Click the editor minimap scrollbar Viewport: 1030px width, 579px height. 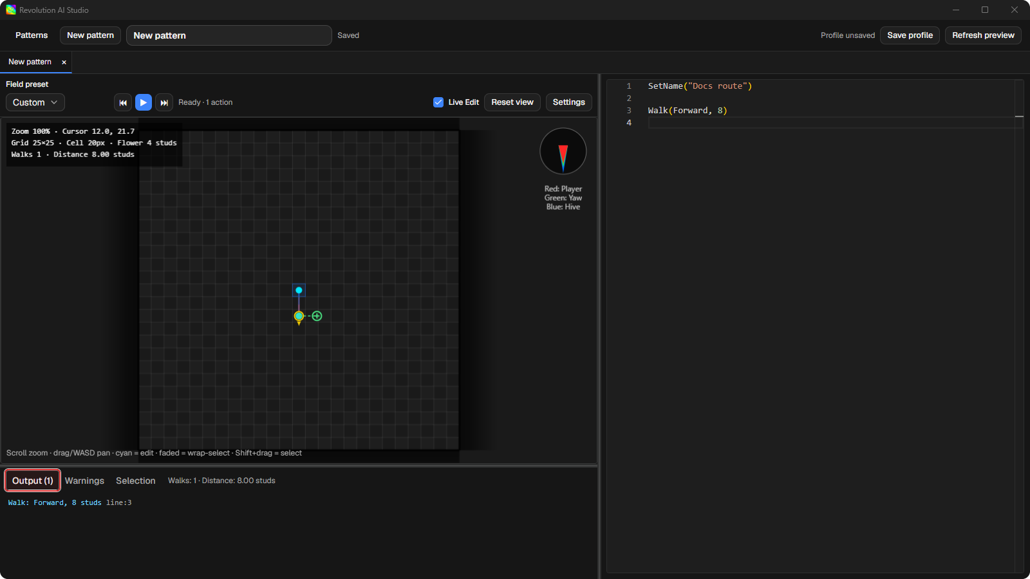coord(1019,326)
